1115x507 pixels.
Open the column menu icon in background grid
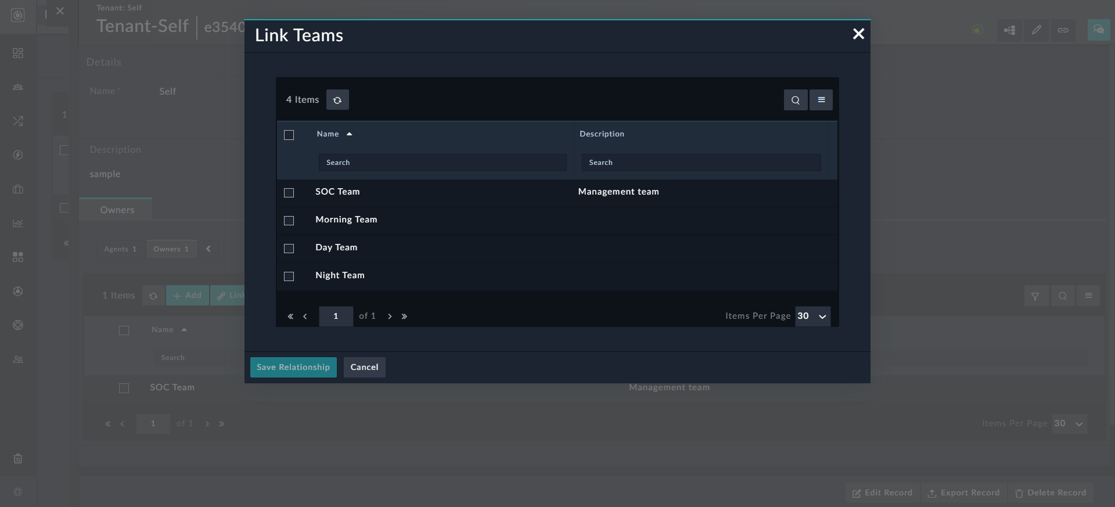tap(1088, 296)
